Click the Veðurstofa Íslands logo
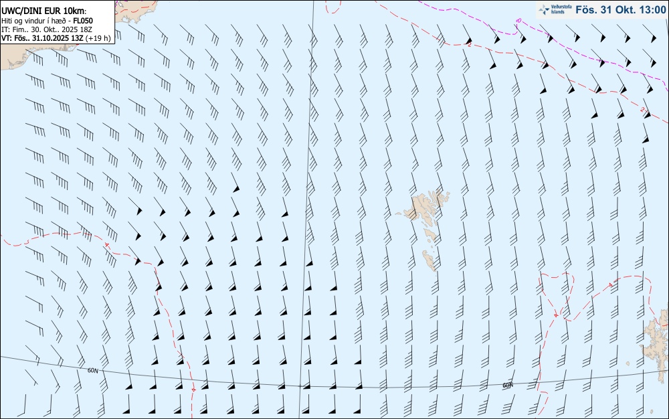Viewport: 669px width, 419px height. [x=555, y=9]
